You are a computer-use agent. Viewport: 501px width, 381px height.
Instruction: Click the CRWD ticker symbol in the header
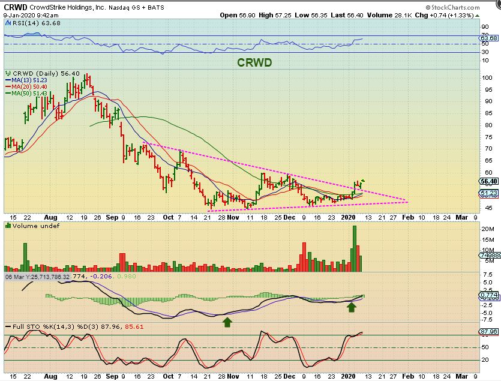16,7
